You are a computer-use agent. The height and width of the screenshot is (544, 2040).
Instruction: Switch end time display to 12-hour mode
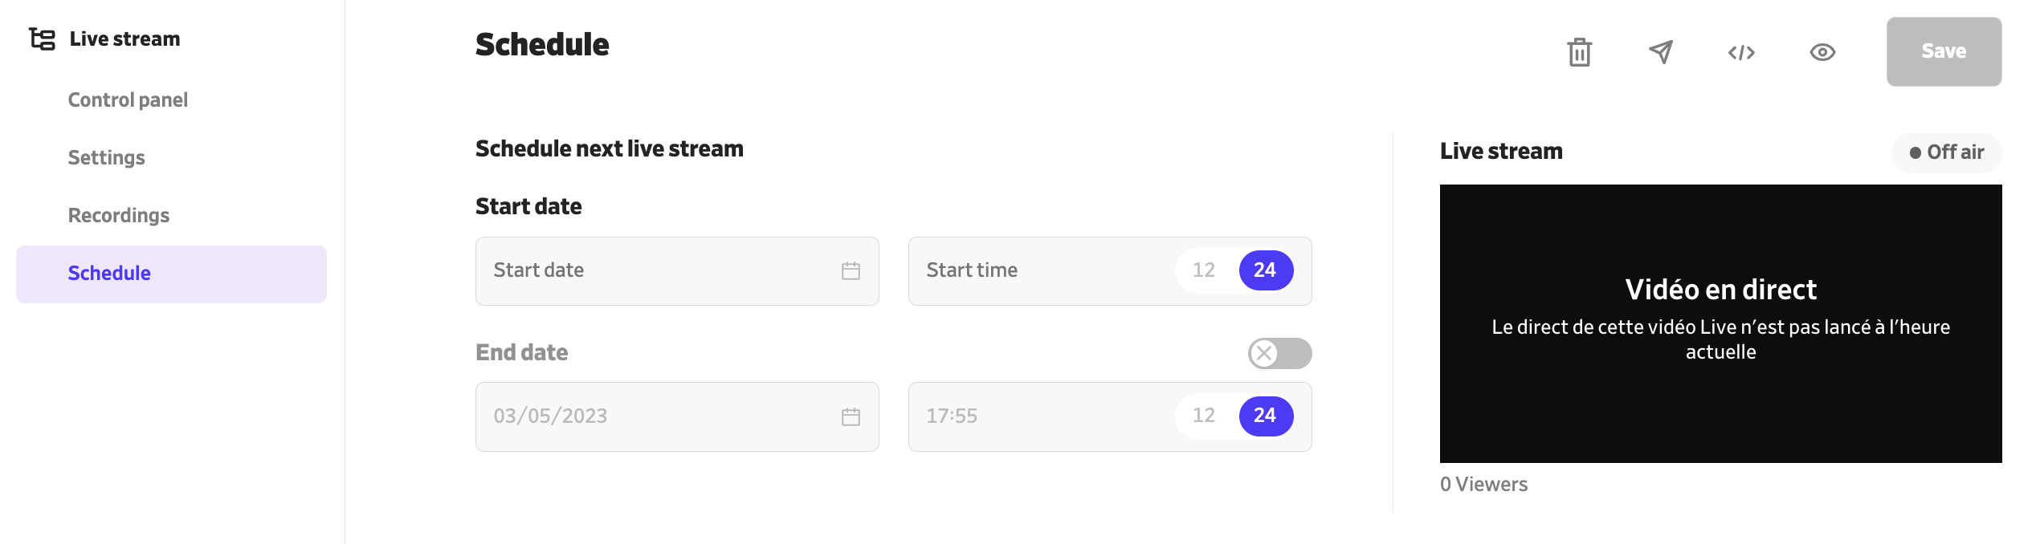[x=1203, y=416]
